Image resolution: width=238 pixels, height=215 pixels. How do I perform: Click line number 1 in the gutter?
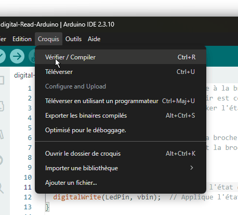30,88
